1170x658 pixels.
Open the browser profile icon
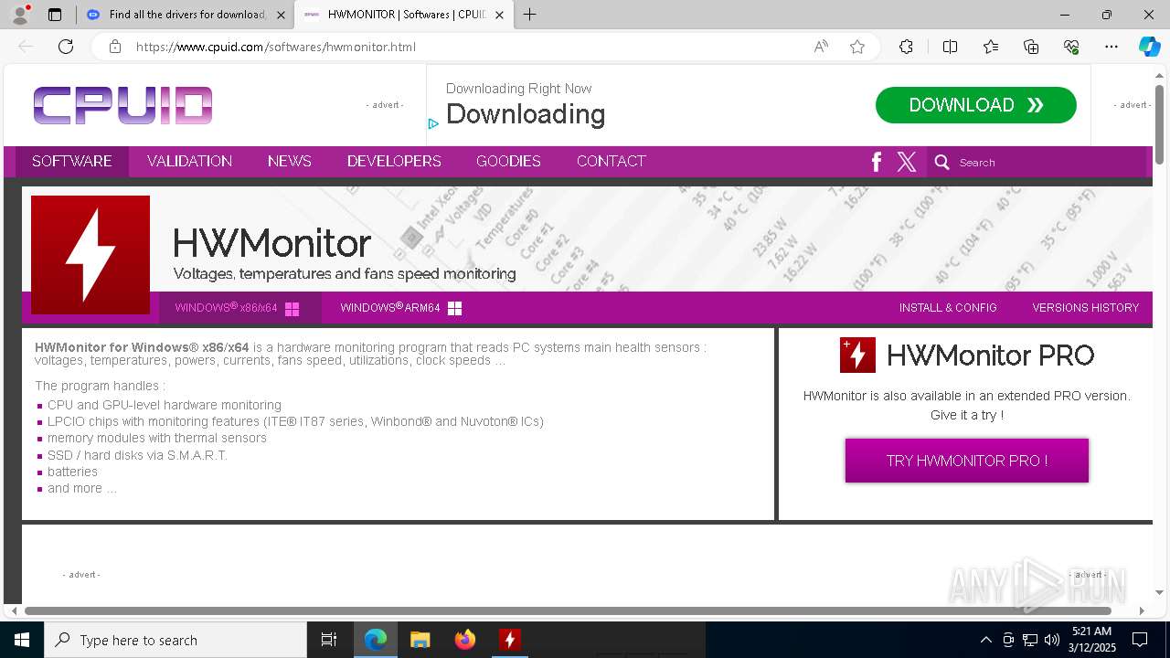pyautogui.click(x=20, y=15)
